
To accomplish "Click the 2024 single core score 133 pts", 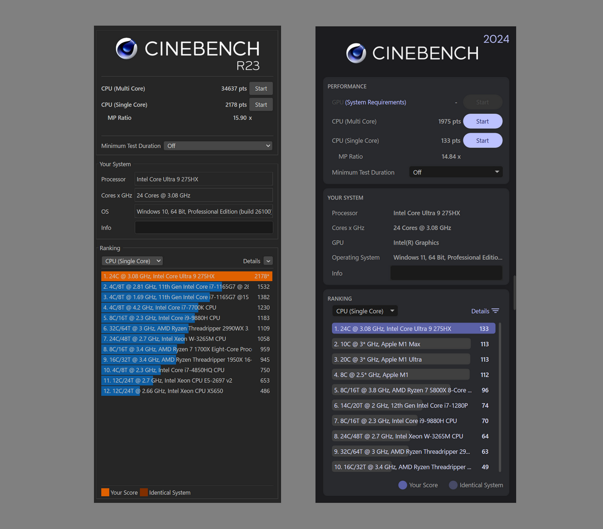I will click(450, 141).
